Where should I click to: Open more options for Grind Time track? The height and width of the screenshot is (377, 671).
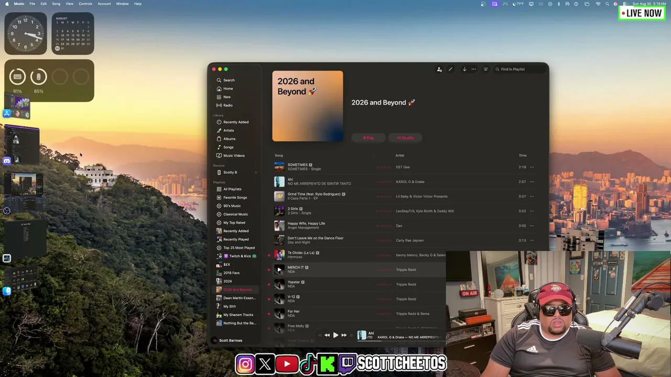pos(532,196)
